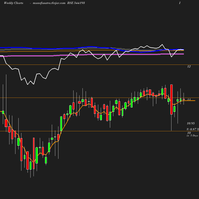Image resolution: width=199 pixels, height=199 pixels.
Task: Click the last price value '10.95'
Action: [191, 123]
